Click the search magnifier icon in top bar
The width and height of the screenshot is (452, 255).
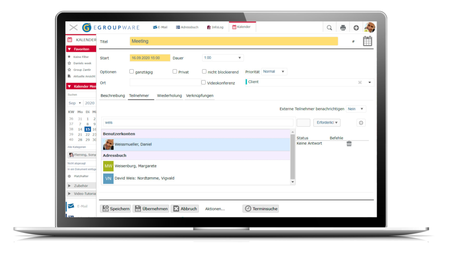[x=330, y=28]
